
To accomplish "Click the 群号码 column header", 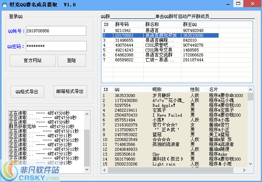I will [128, 24].
